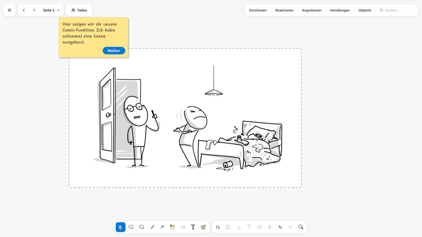The height and width of the screenshot is (237, 422).
Task: Select the speech bubble tool
Action: (131, 227)
